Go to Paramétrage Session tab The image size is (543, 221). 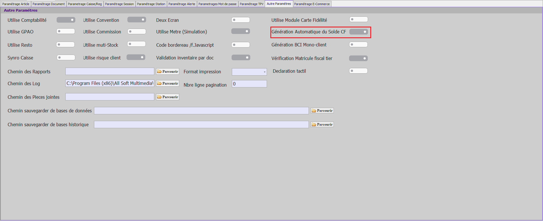coord(119,4)
